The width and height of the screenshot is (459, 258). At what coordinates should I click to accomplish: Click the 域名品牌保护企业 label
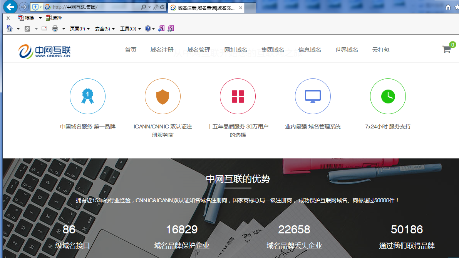click(182, 246)
